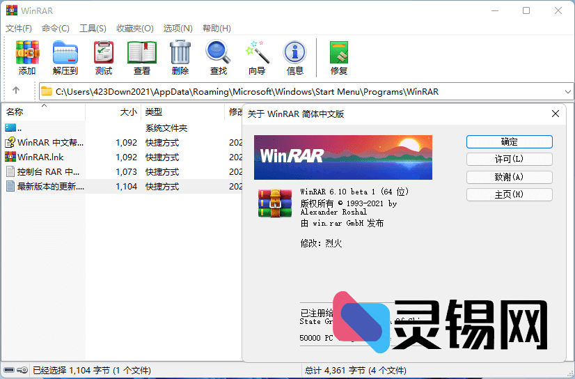Click the folder icon in address bar
This screenshot has height=379, width=575.
(x=47, y=91)
